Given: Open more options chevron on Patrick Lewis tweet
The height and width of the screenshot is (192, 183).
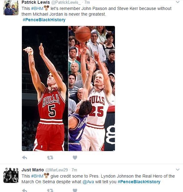Looking at the screenshot, I should click(x=178, y=2).
